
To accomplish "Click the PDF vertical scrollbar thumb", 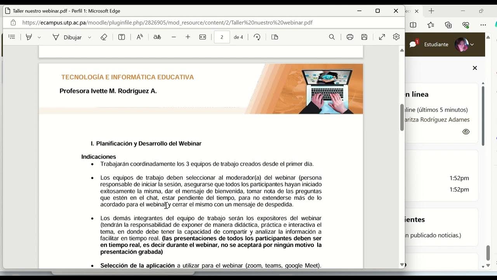I will (x=402, y=117).
